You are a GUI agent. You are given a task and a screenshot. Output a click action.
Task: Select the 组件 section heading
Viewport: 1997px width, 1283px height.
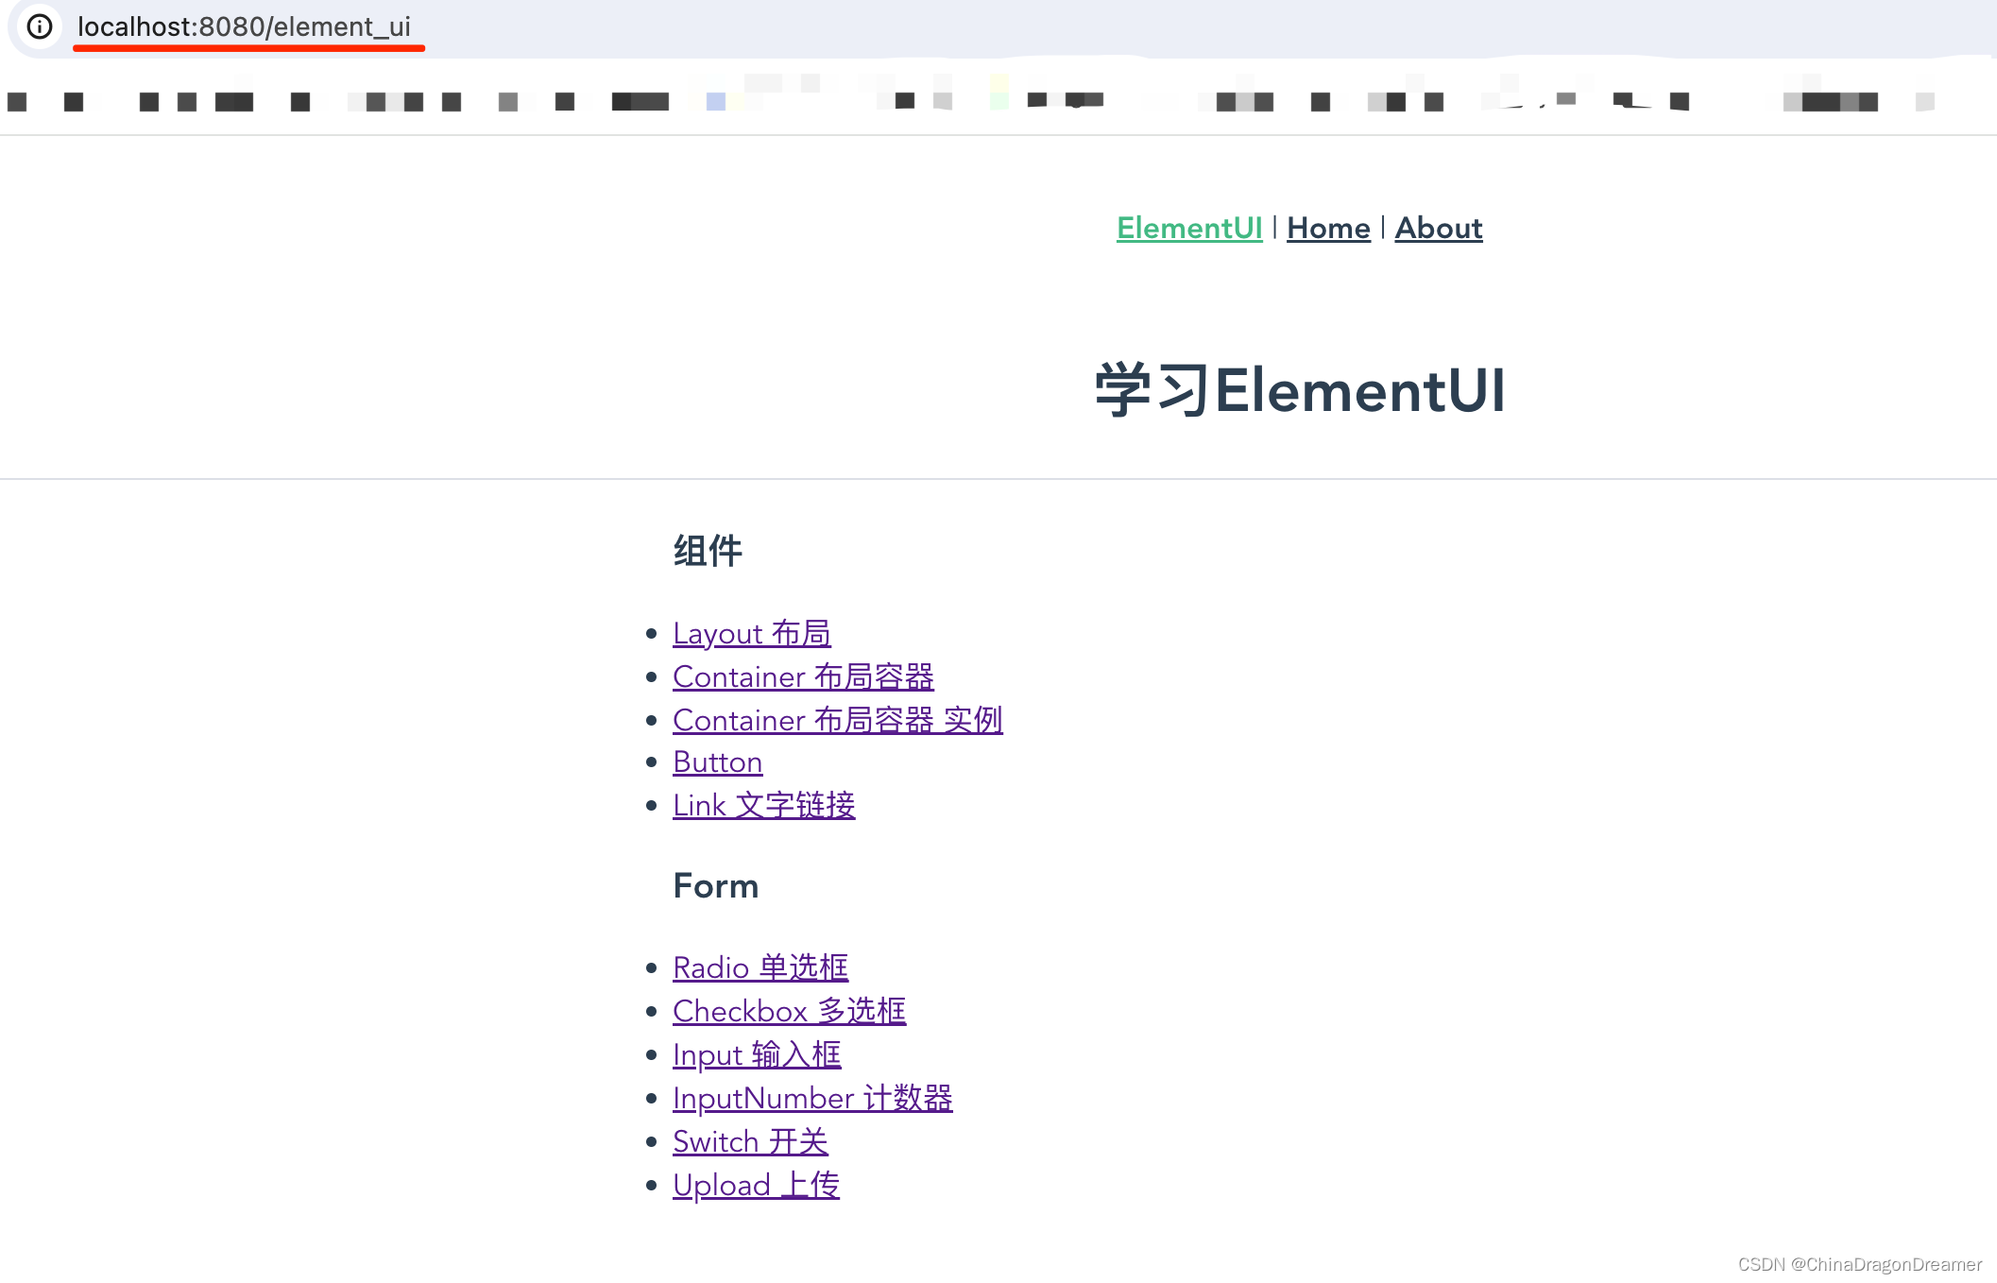pos(708,549)
